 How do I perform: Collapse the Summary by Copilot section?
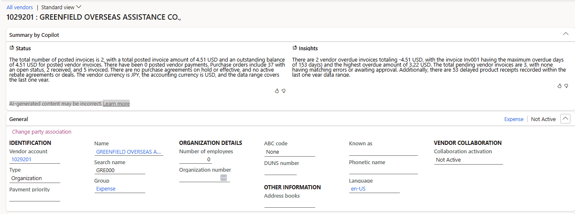565,34
